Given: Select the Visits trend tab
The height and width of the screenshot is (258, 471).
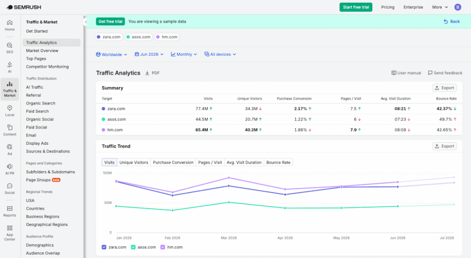Looking at the screenshot, I should [x=109, y=163].
